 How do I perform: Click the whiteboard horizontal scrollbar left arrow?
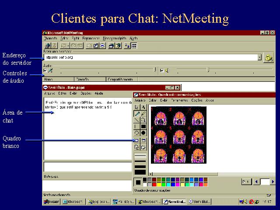pos(151,174)
